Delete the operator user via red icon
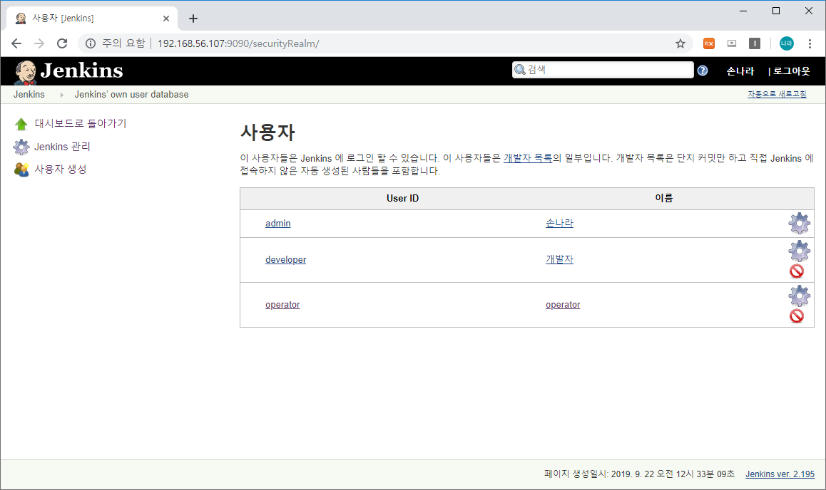The image size is (826, 490). (797, 316)
